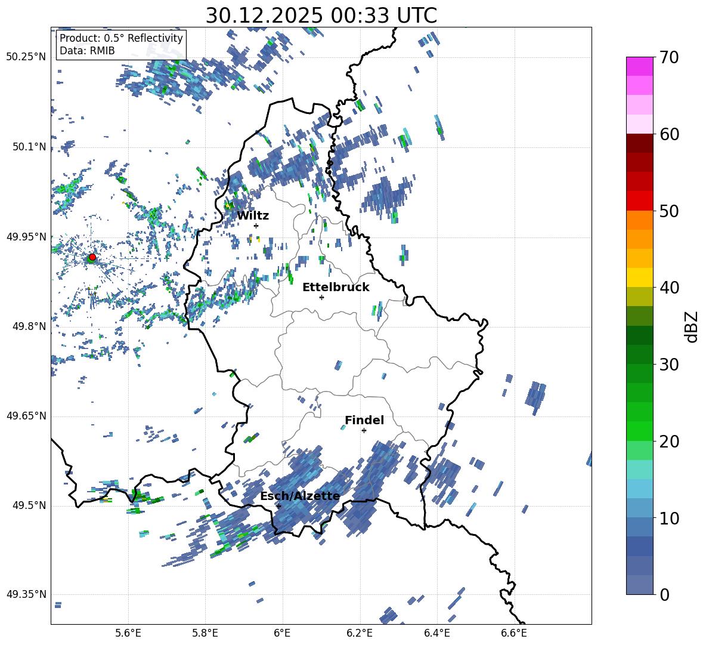The image size is (706, 645).
Task: Click the Wiltz city label
Action: pyautogui.click(x=253, y=216)
